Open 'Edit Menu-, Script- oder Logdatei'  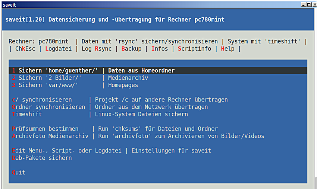pos(67,151)
